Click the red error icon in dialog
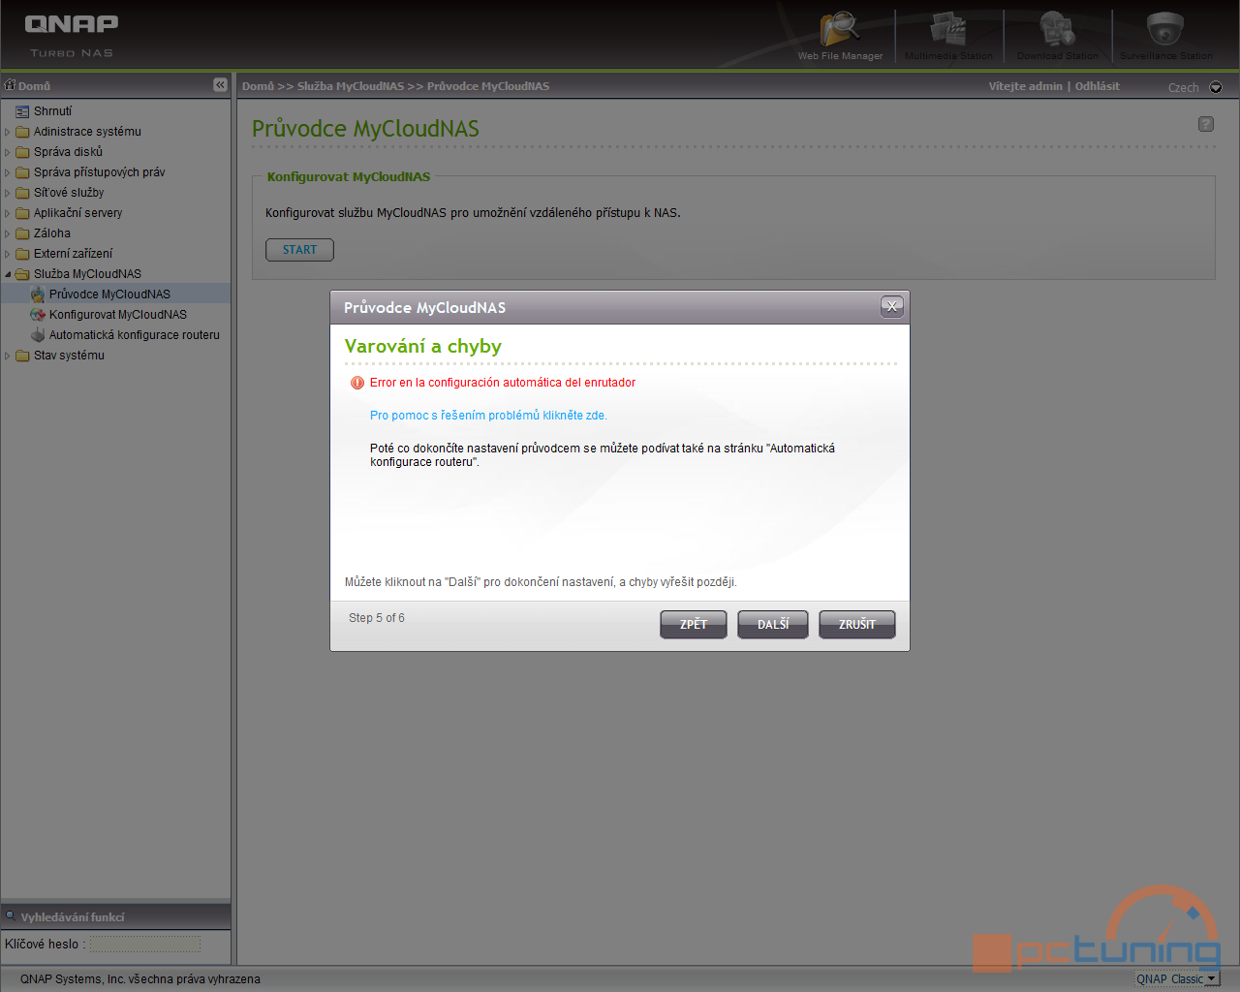The width and height of the screenshot is (1240, 992). [x=357, y=383]
